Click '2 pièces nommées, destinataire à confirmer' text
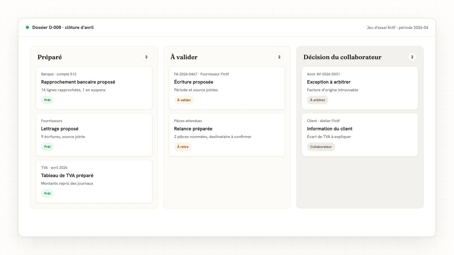The width and height of the screenshot is (454, 255). pos(213,137)
